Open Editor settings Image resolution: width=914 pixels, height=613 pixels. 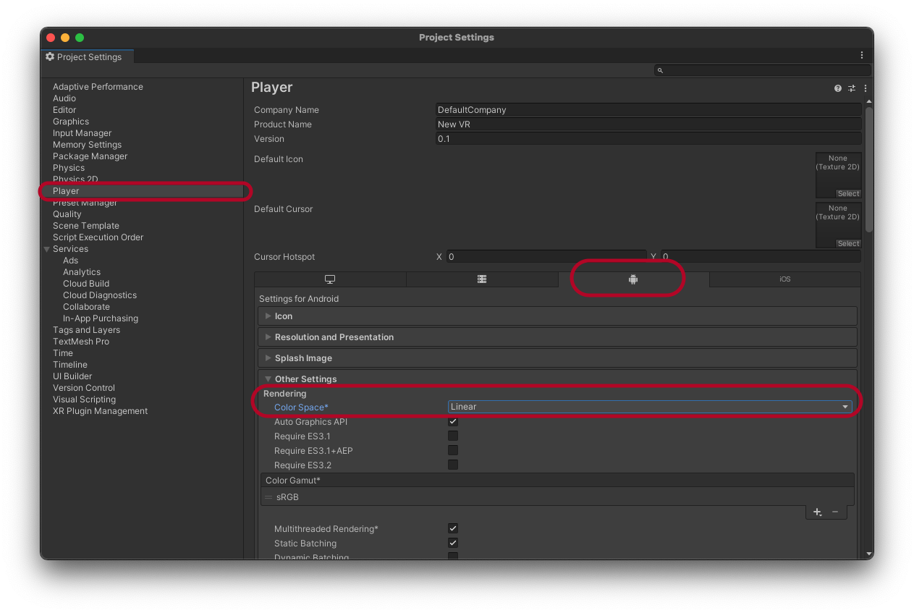click(x=65, y=110)
